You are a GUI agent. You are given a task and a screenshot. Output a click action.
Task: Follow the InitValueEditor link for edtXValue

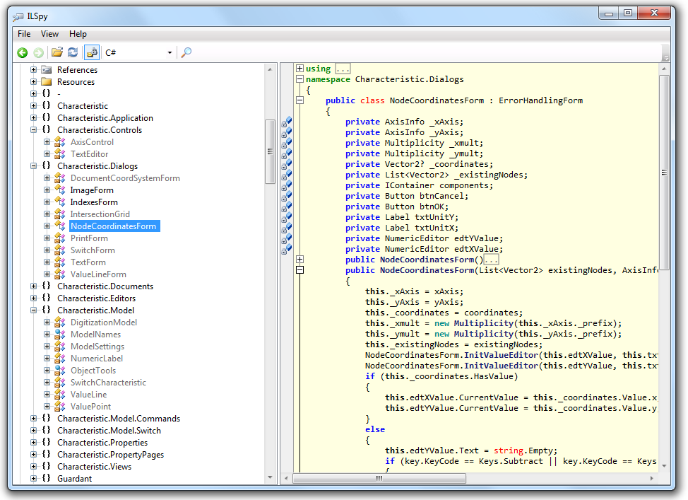501,354
